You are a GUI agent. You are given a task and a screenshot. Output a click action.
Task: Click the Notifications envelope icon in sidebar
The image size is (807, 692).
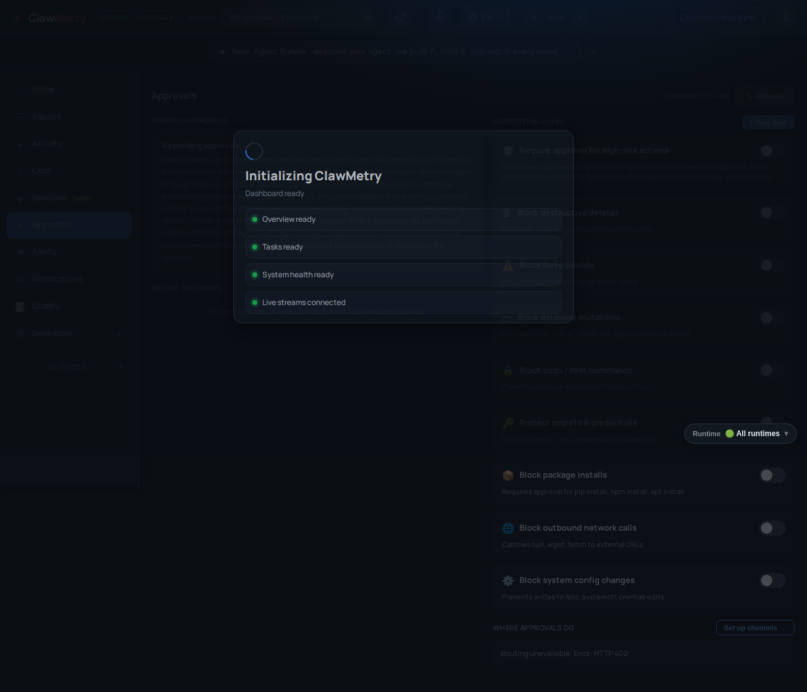[20, 279]
